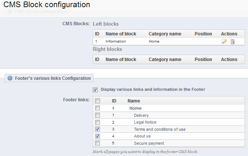The height and width of the screenshot is (156, 248).
Task: Edit the Information block with pencil icon
Action: tap(224, 41)
